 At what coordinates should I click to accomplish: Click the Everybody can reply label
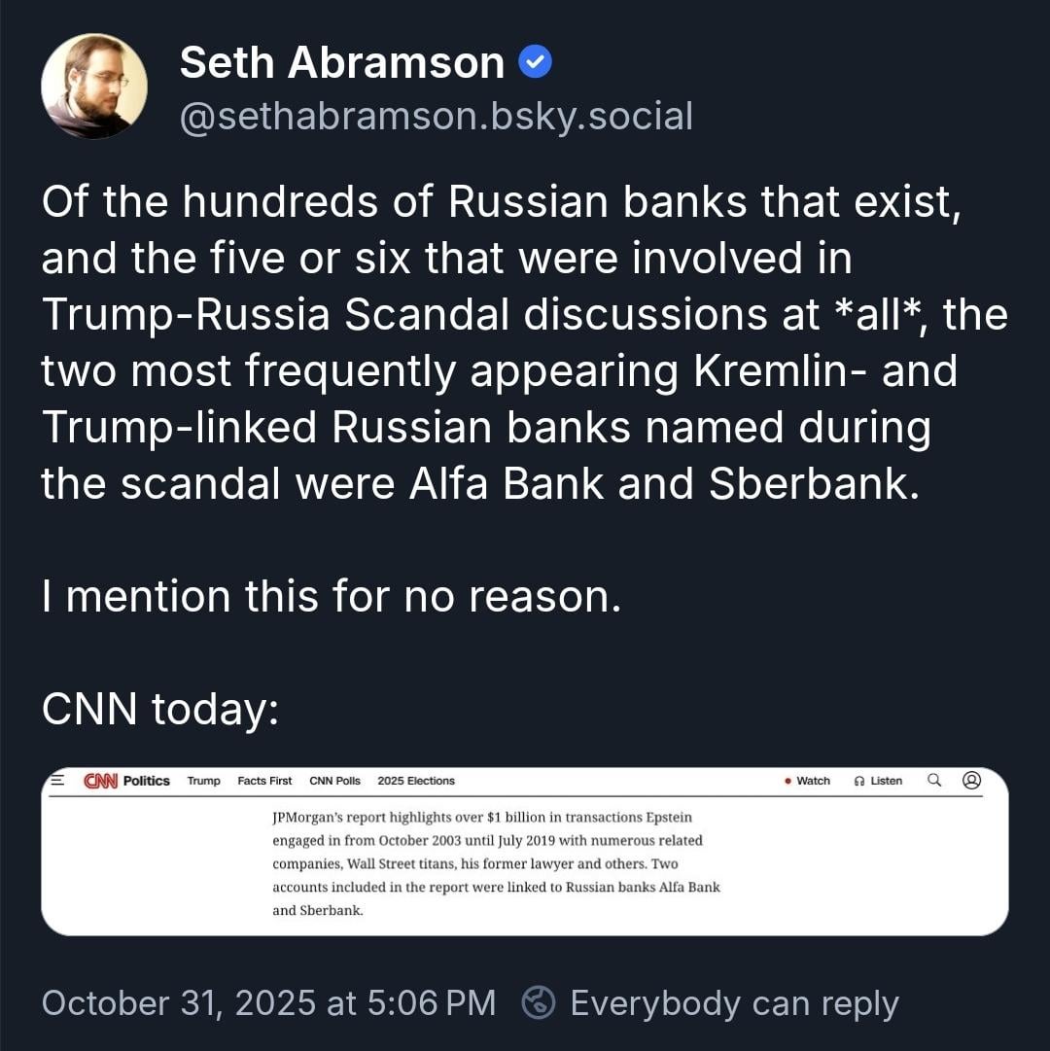click(734, 1002)
